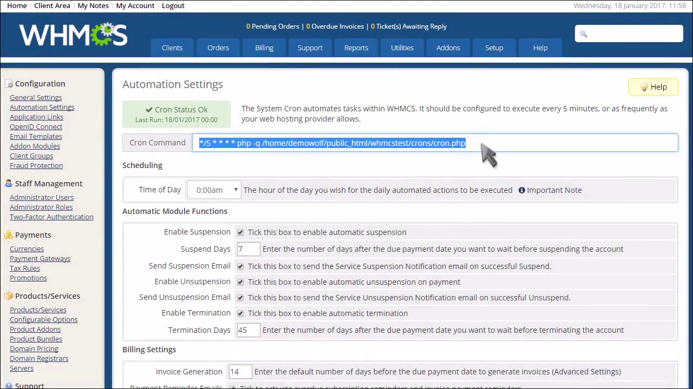Image resolution: width=693 pixels, height=389 pixels.
Task: Open the Billing menu
Action: [264, 48]
